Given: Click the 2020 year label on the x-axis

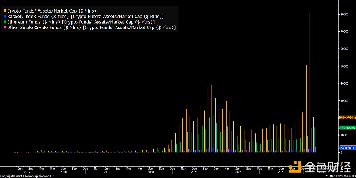Looking at the screenshot, I should tap(151, 172).
